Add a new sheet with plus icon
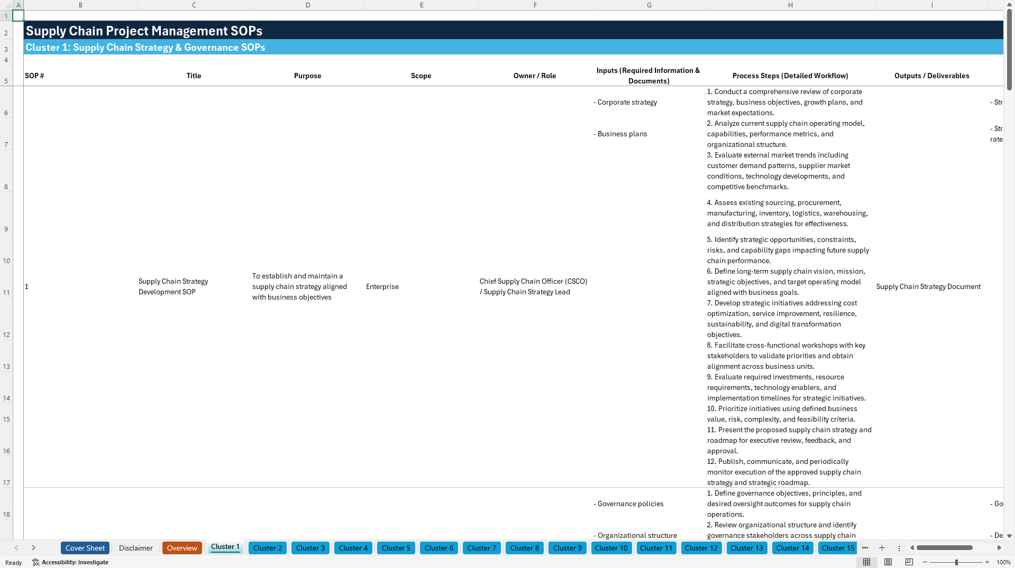The image size is (1015, 568). (x=882, y=548)
